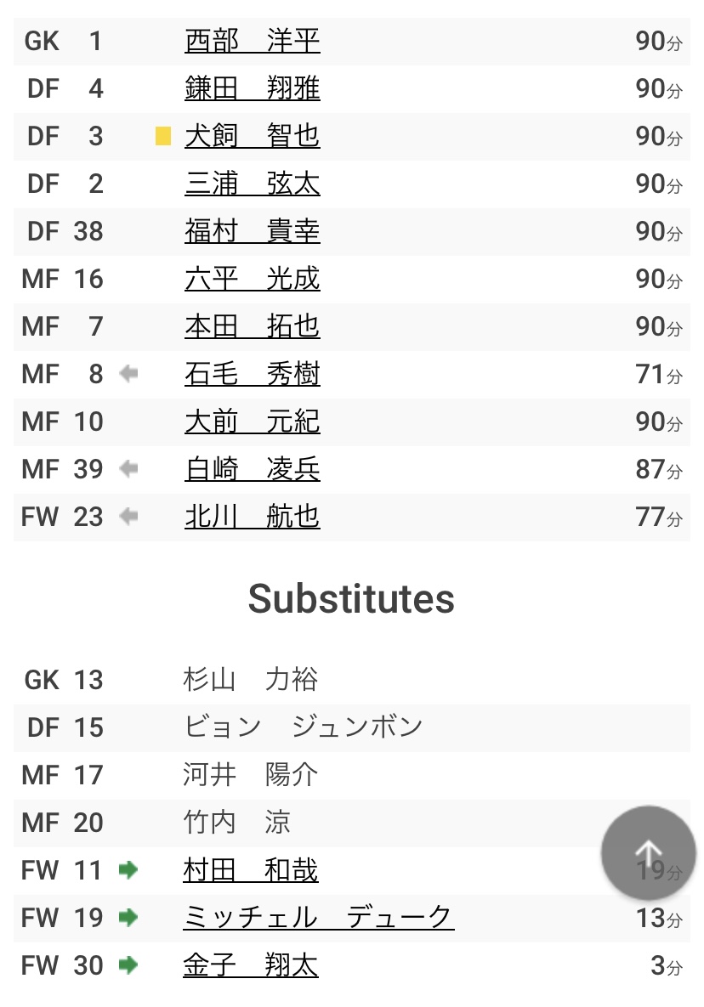This screenshot has width=704, height=1007.
Task: Click green arrow beside FW 19
Action: [128, 918]
